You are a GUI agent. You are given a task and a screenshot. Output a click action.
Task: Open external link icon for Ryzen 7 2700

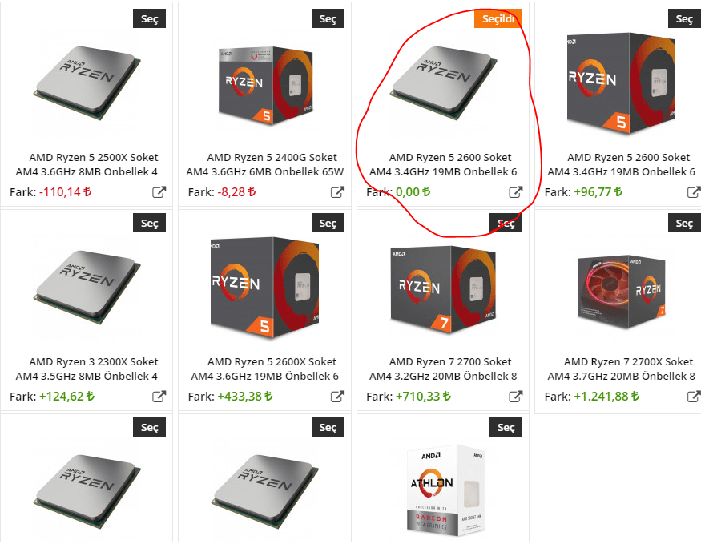[515, 397]
